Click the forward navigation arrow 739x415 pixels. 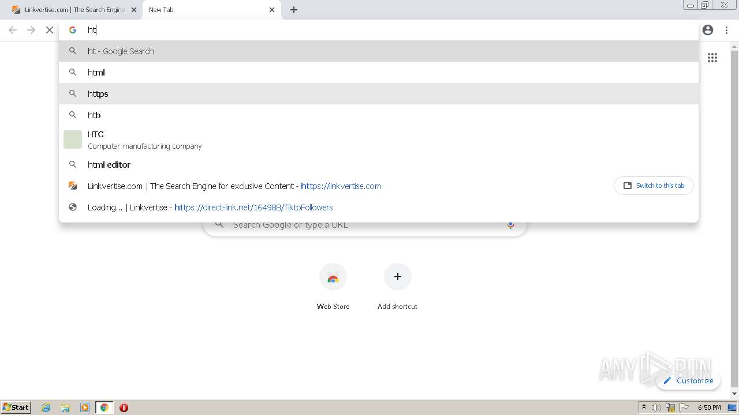(x=31, y=30)
